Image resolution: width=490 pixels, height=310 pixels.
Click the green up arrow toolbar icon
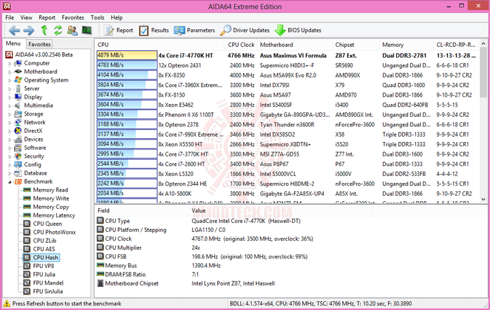pyautogui.click(x=44, y=31)
